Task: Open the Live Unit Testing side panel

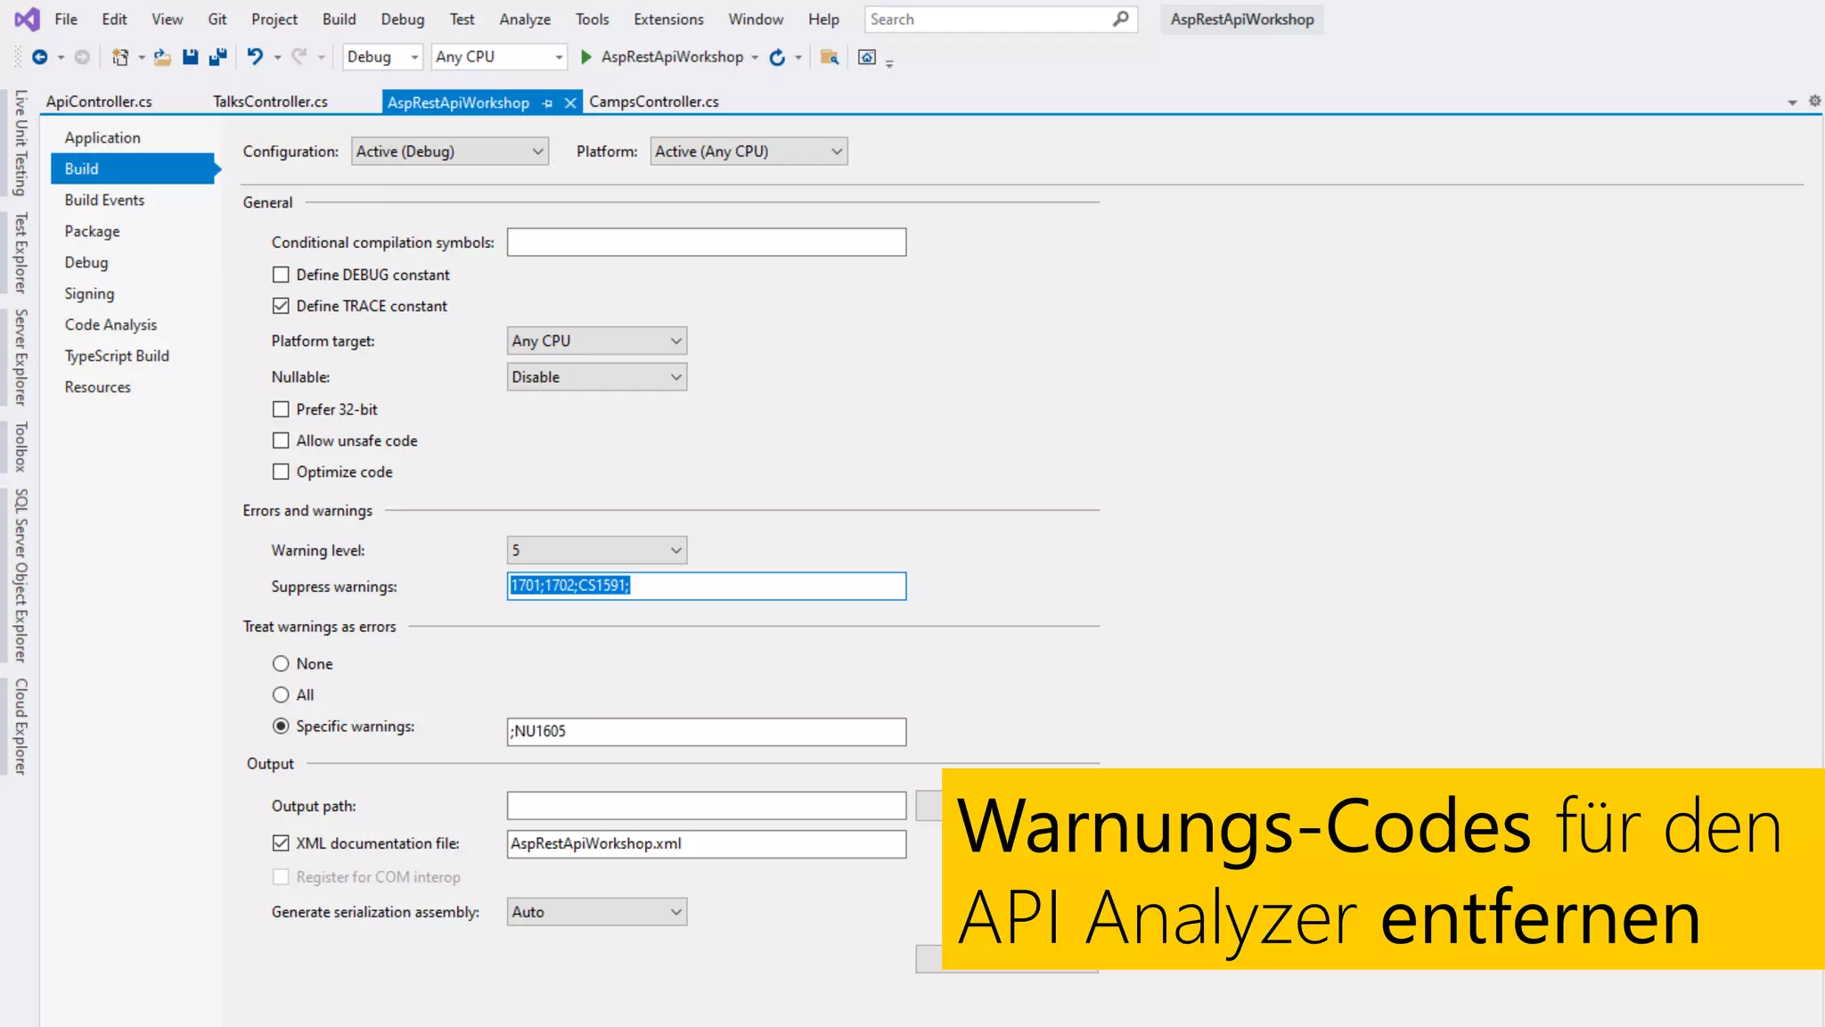Action: (20, 144)
